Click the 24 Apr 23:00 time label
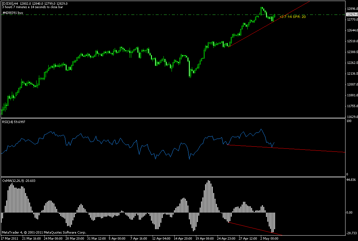This screenshot has height=241, width=358. tap(226, 239)
